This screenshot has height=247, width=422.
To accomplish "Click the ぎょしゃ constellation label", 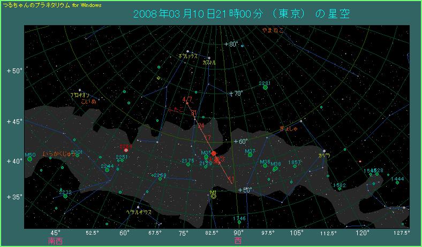I will click(x=288, y=128).
